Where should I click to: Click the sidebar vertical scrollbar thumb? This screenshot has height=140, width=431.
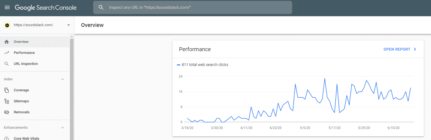point(72,89)
